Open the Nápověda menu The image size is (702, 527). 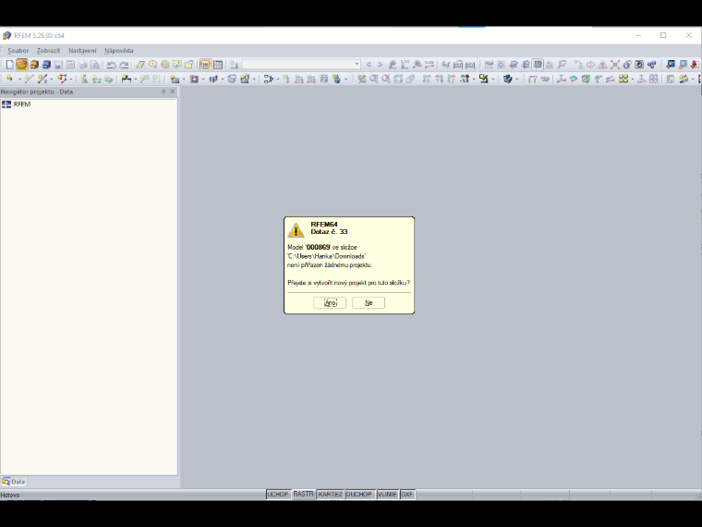(118, 51)
